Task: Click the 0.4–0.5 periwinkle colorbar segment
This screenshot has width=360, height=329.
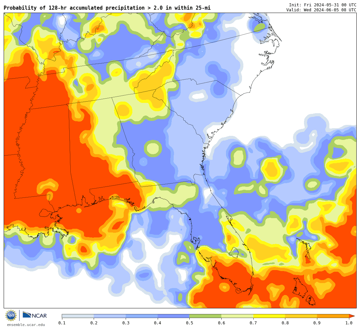Action: pos(174,316)
